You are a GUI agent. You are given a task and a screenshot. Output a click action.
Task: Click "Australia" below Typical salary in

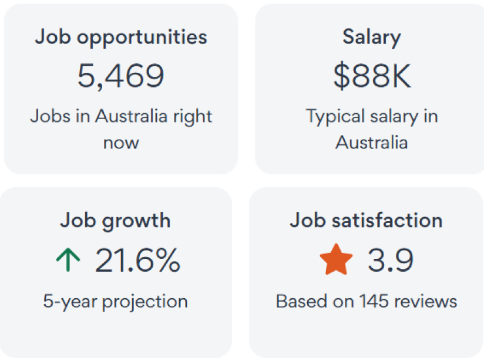(372, 143)
